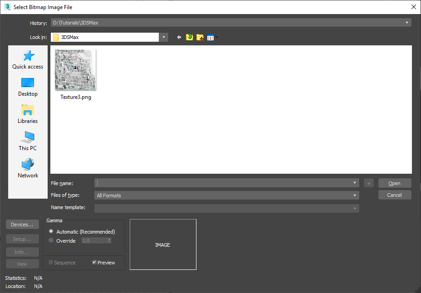Open the Name template dropdown
The image size is (421, 293).
click(355, 208)
